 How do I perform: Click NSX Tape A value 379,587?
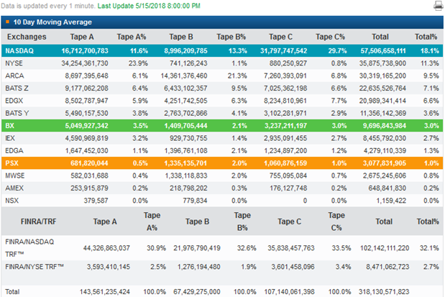[x=96, y=201]
